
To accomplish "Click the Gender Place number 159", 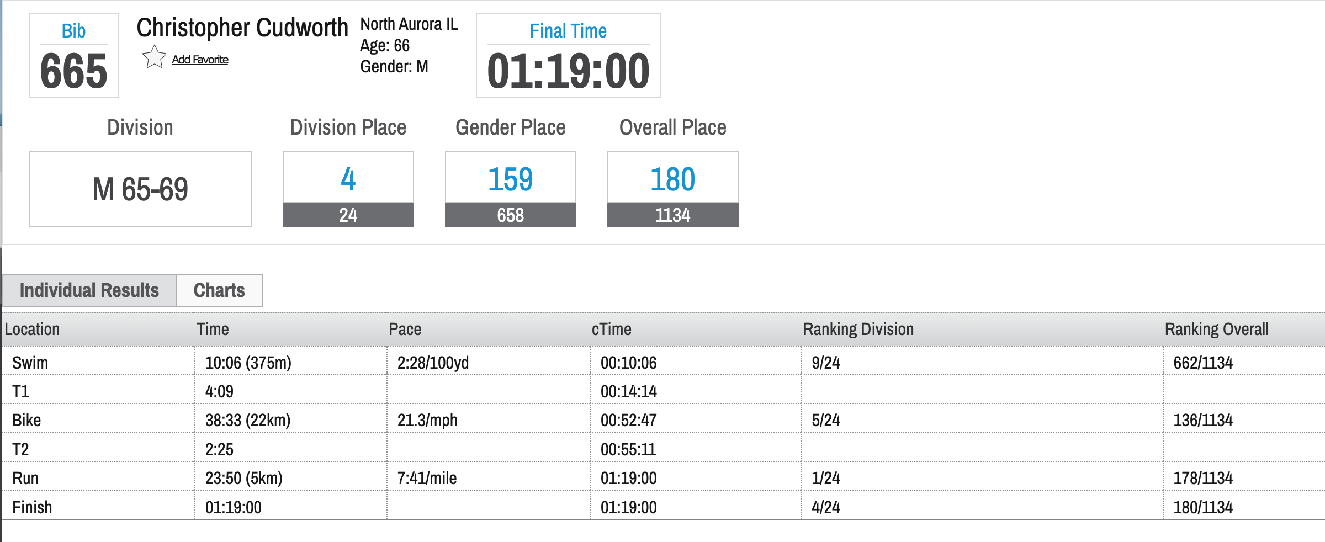I will click(510, 179).
